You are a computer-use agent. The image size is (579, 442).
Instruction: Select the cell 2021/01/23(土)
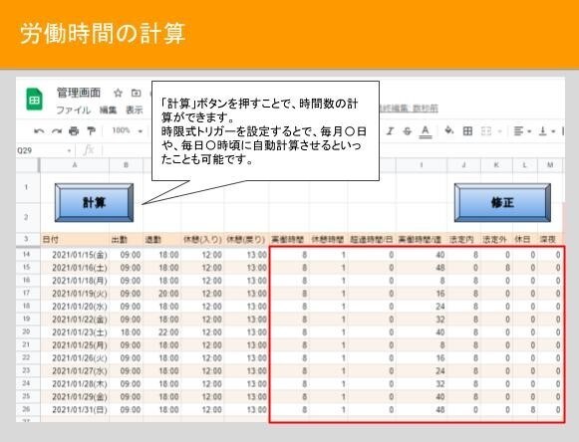(x=75, y=332)
